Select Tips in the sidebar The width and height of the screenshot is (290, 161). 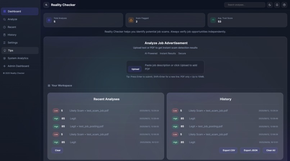[x=20, y=50]
